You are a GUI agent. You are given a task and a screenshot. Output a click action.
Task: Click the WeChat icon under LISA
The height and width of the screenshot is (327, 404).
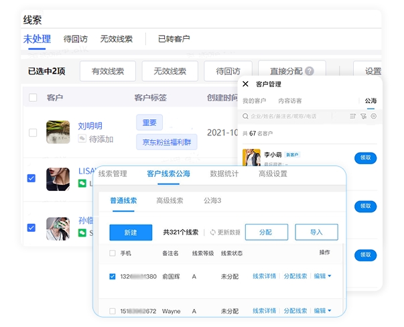[82, 183]
